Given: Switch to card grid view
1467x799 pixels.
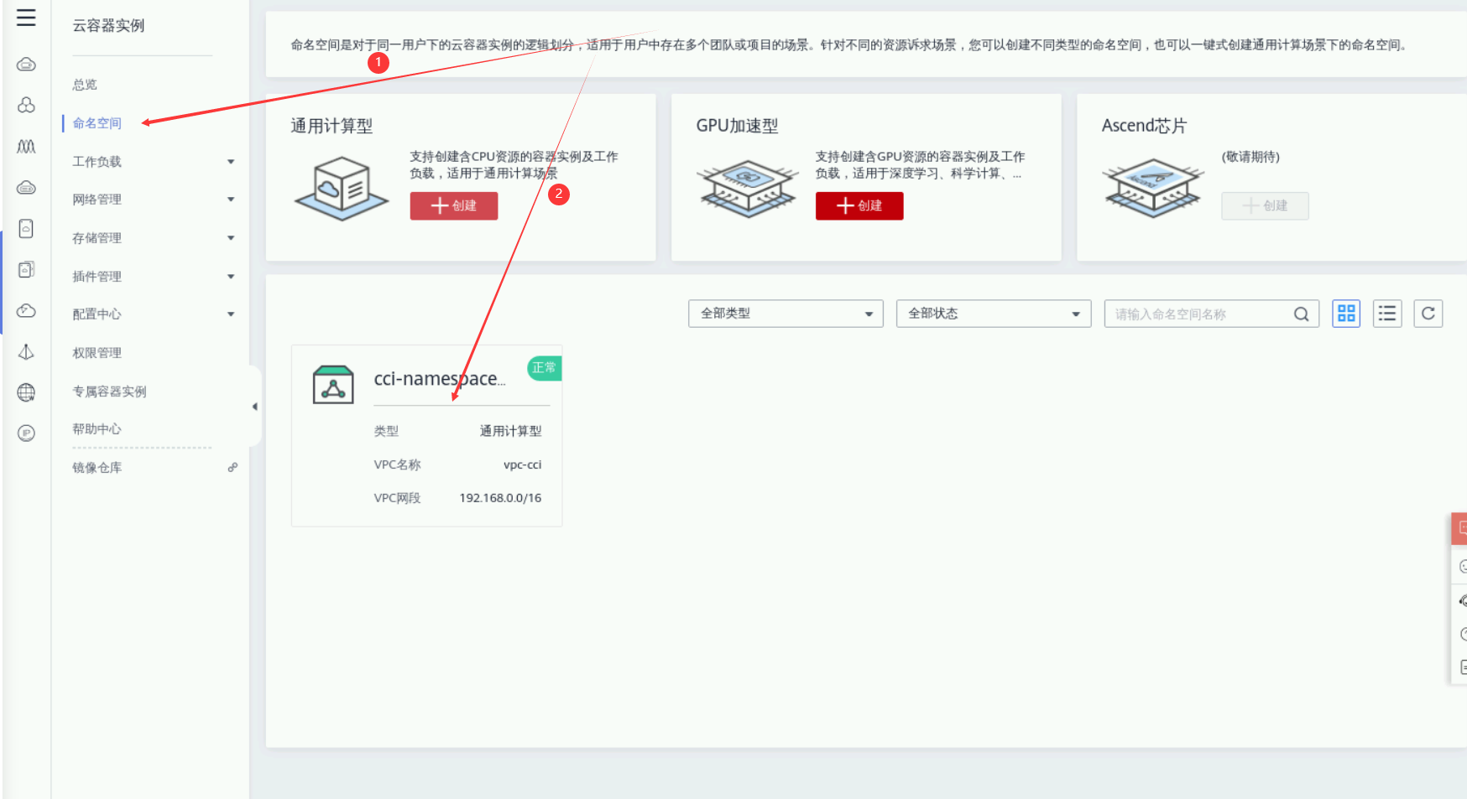Looking at the screenshot, I should [1346, 314].
